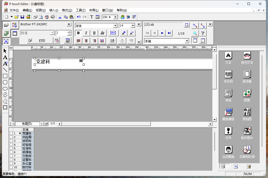
Task: Open the 插入(I) menu
Action: pos(54,10)
